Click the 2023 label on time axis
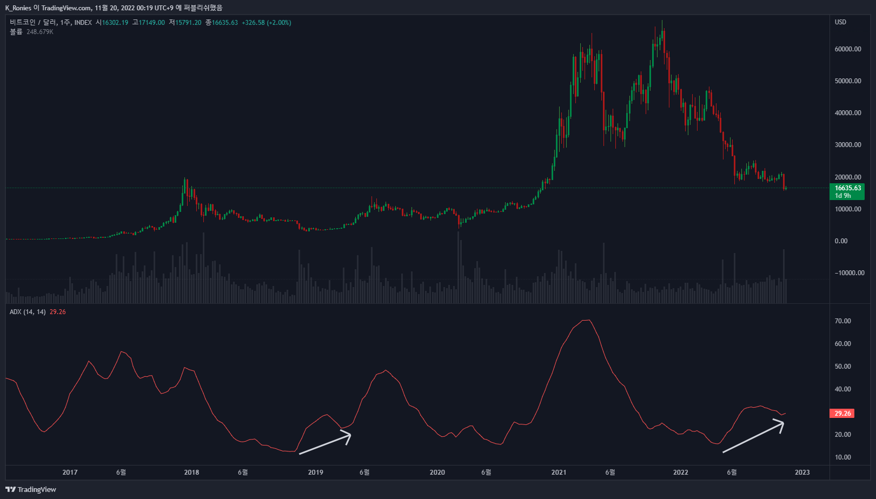876x499 pixels. 802,473
